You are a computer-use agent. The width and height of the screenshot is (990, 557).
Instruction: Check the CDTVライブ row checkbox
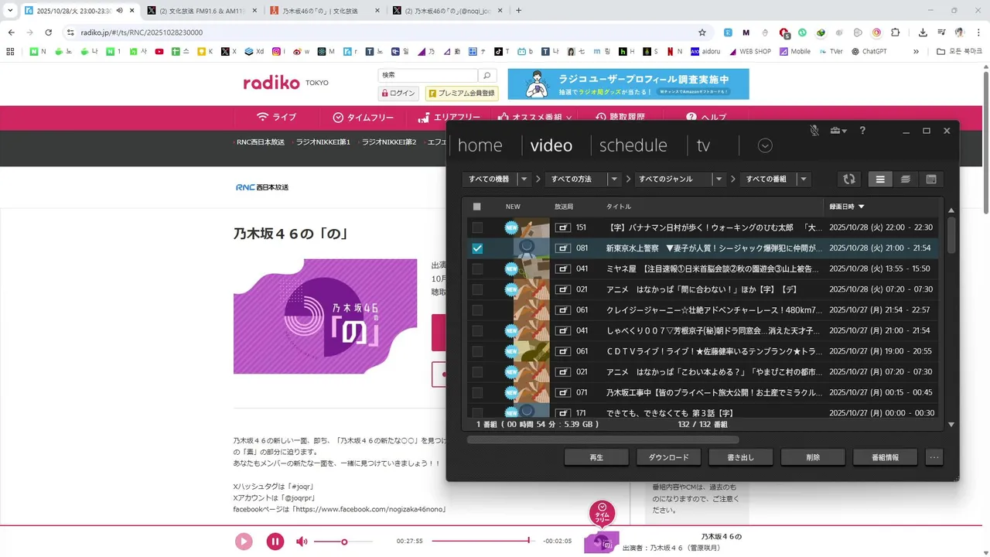tap(477, 351)
